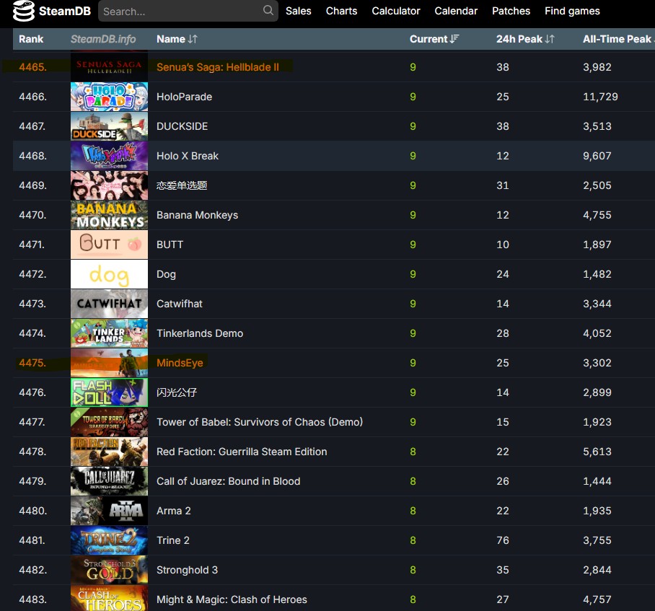Screen dimensions: 655x611
Task: Open the Holo X Break thumbnail
Action: [109, 156]
